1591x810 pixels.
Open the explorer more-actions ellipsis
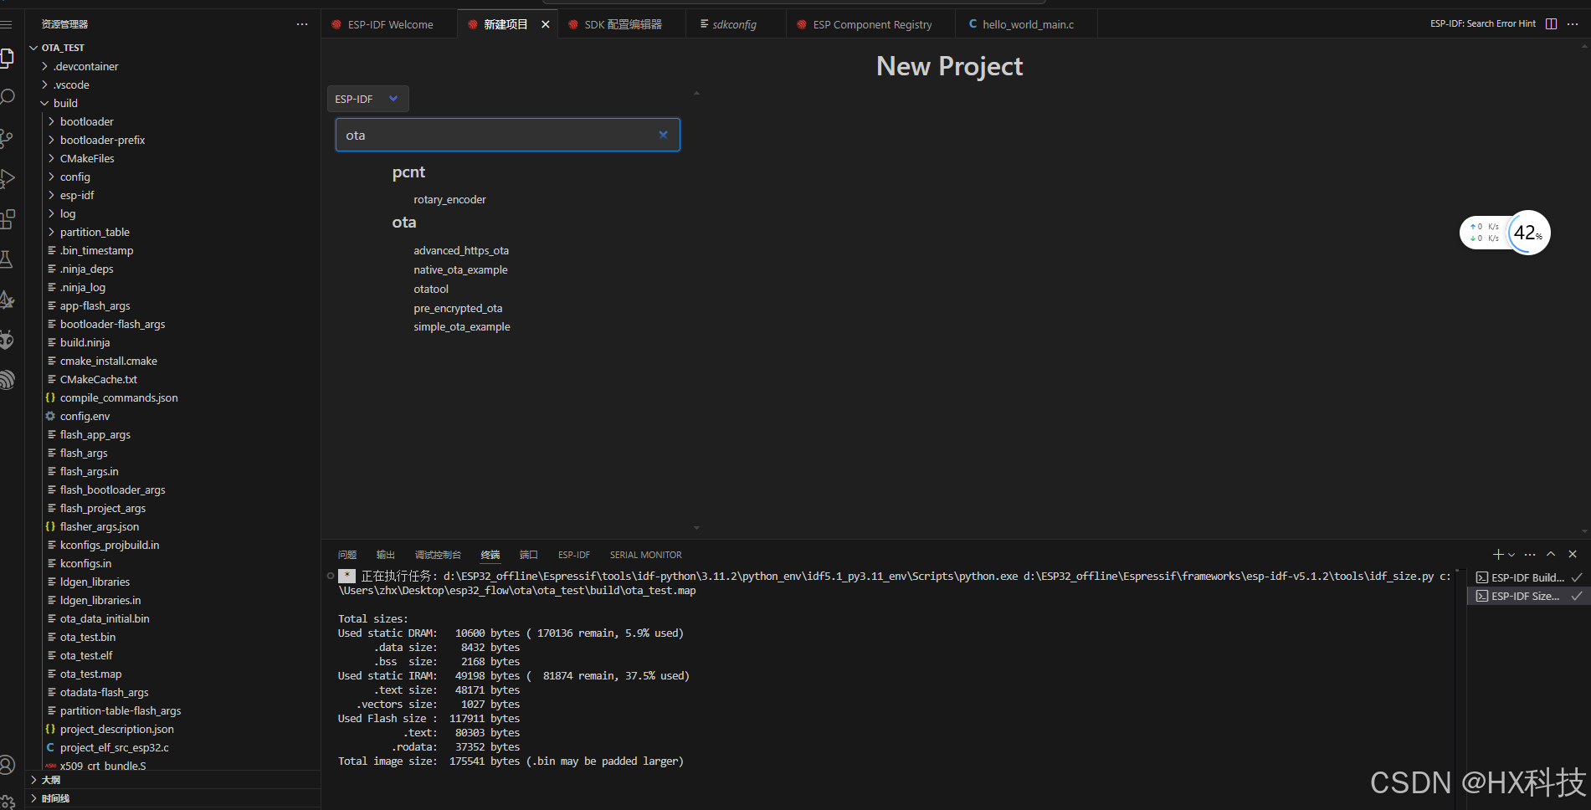pyautogui.click(x=302, y=24)
